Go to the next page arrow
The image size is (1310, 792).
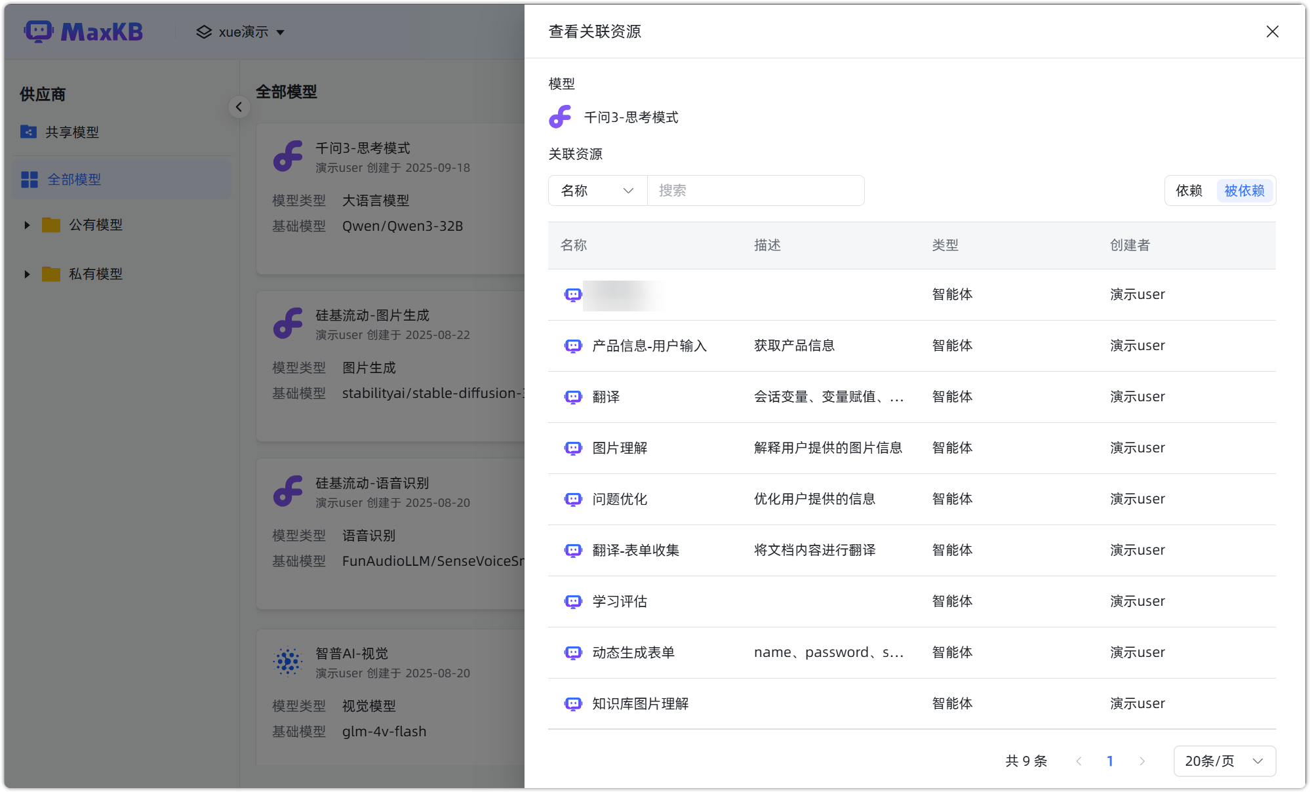click(1142, 761)
